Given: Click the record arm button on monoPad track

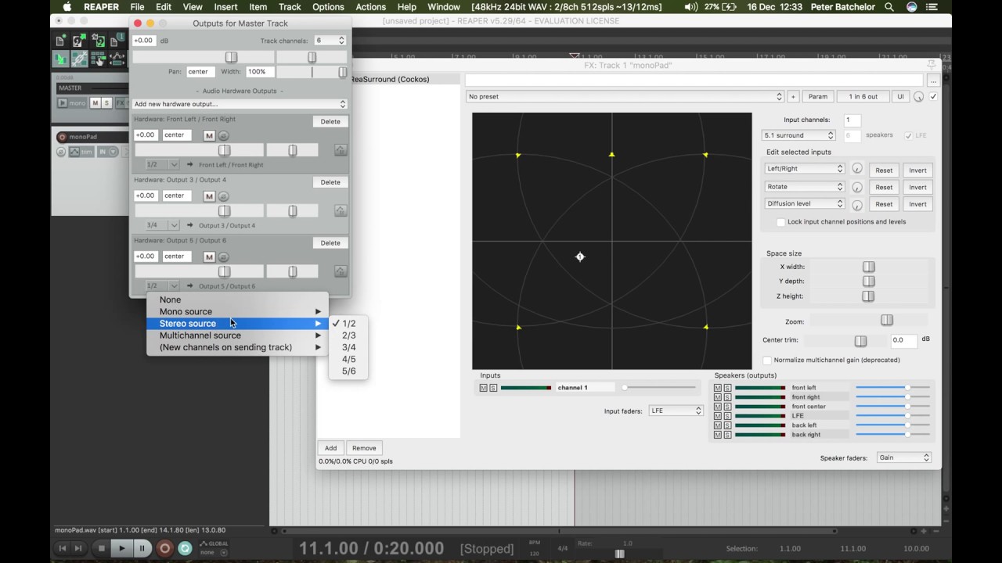Looking at the screenshot, I should [x=62, y=137].
